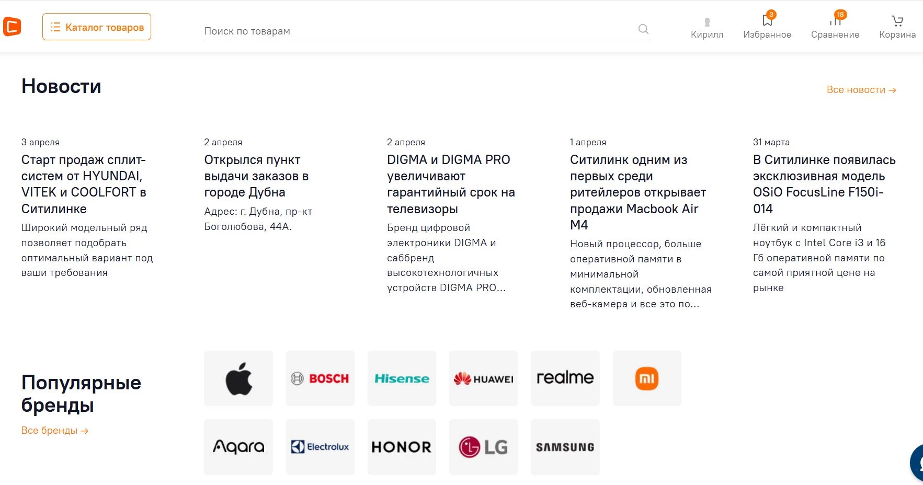Open OSiO FocusLine F150i-014 news headline
Image resolution: width=923 pixels, height=485 pixels.
[824, 184]
